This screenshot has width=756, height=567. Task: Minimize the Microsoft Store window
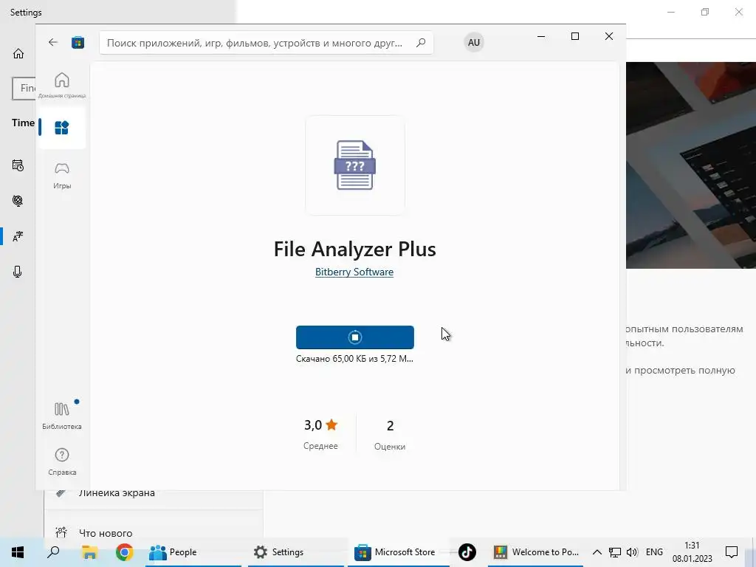[x=541, y=36]
